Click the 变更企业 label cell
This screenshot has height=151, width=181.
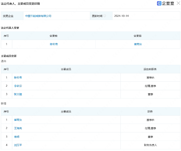pos(12,16)
